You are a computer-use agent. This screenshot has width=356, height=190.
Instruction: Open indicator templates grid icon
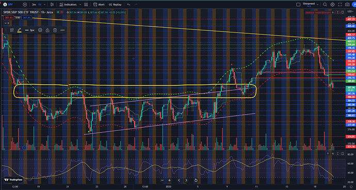tap(86, 5)
